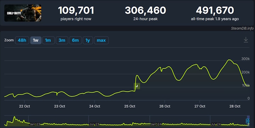This screenshot has height=128, width=255.
Task: Click the chart download icon
Action: point(246,40)
